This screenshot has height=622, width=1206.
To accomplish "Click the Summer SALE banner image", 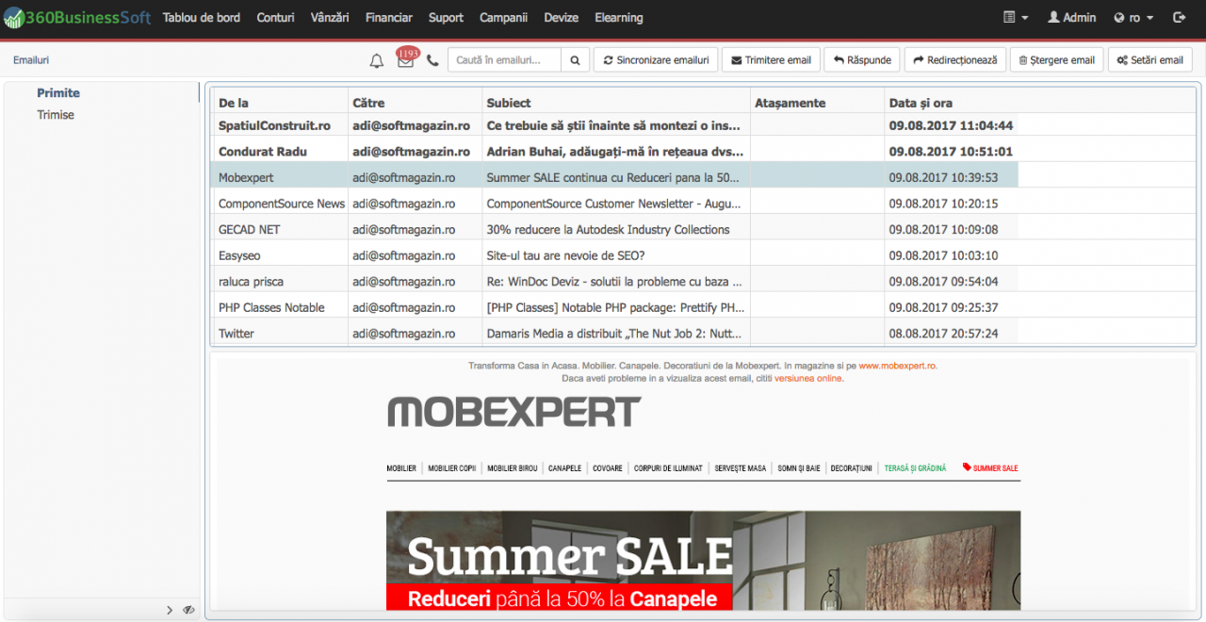I will [x=703, y=560].
